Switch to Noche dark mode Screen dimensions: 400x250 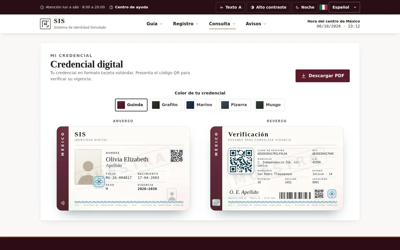(305, 7)
